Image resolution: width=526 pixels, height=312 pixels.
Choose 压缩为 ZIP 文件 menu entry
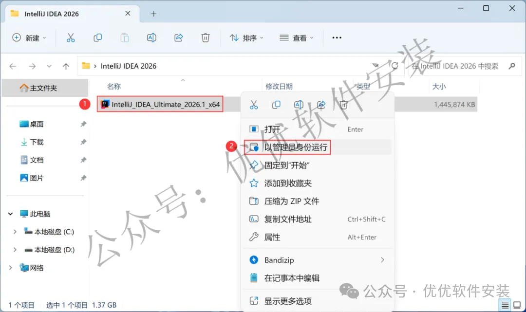click(318, 202)
